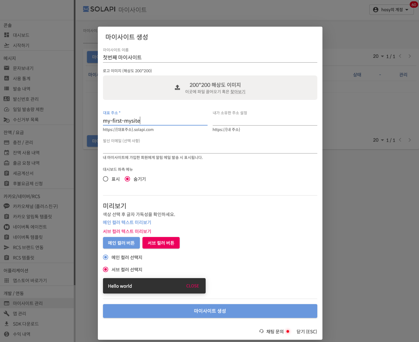419x342 pixels.
Task: Click the 사용 통계 chart icon
Action: click(6, 78)
